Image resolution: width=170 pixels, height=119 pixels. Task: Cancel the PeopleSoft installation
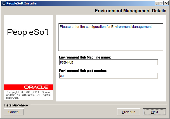14,112
